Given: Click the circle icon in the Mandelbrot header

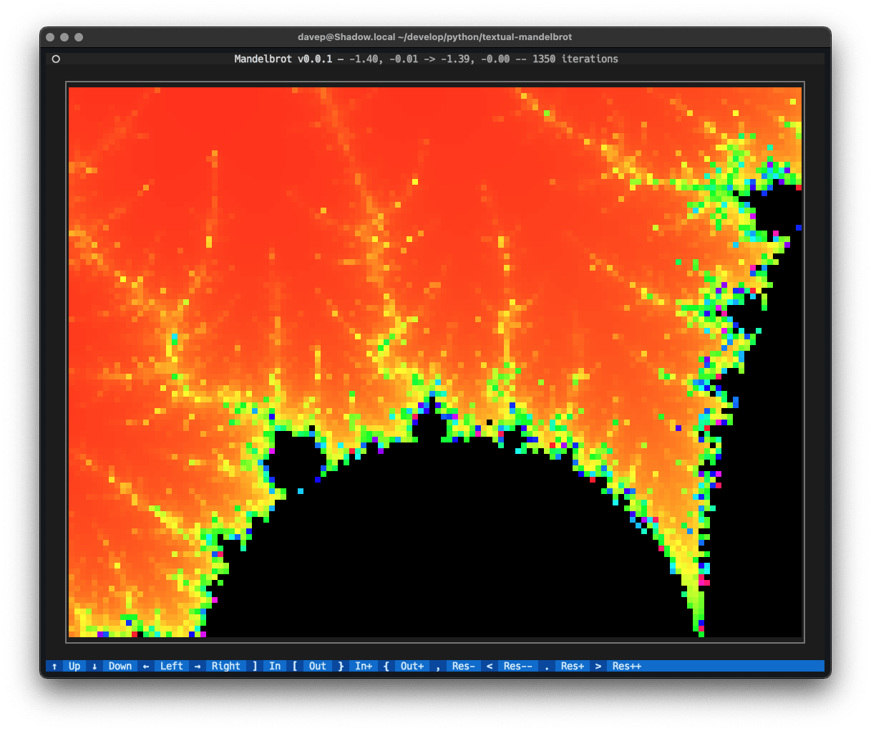Looking at the screenshot, I should click(56, 59).
